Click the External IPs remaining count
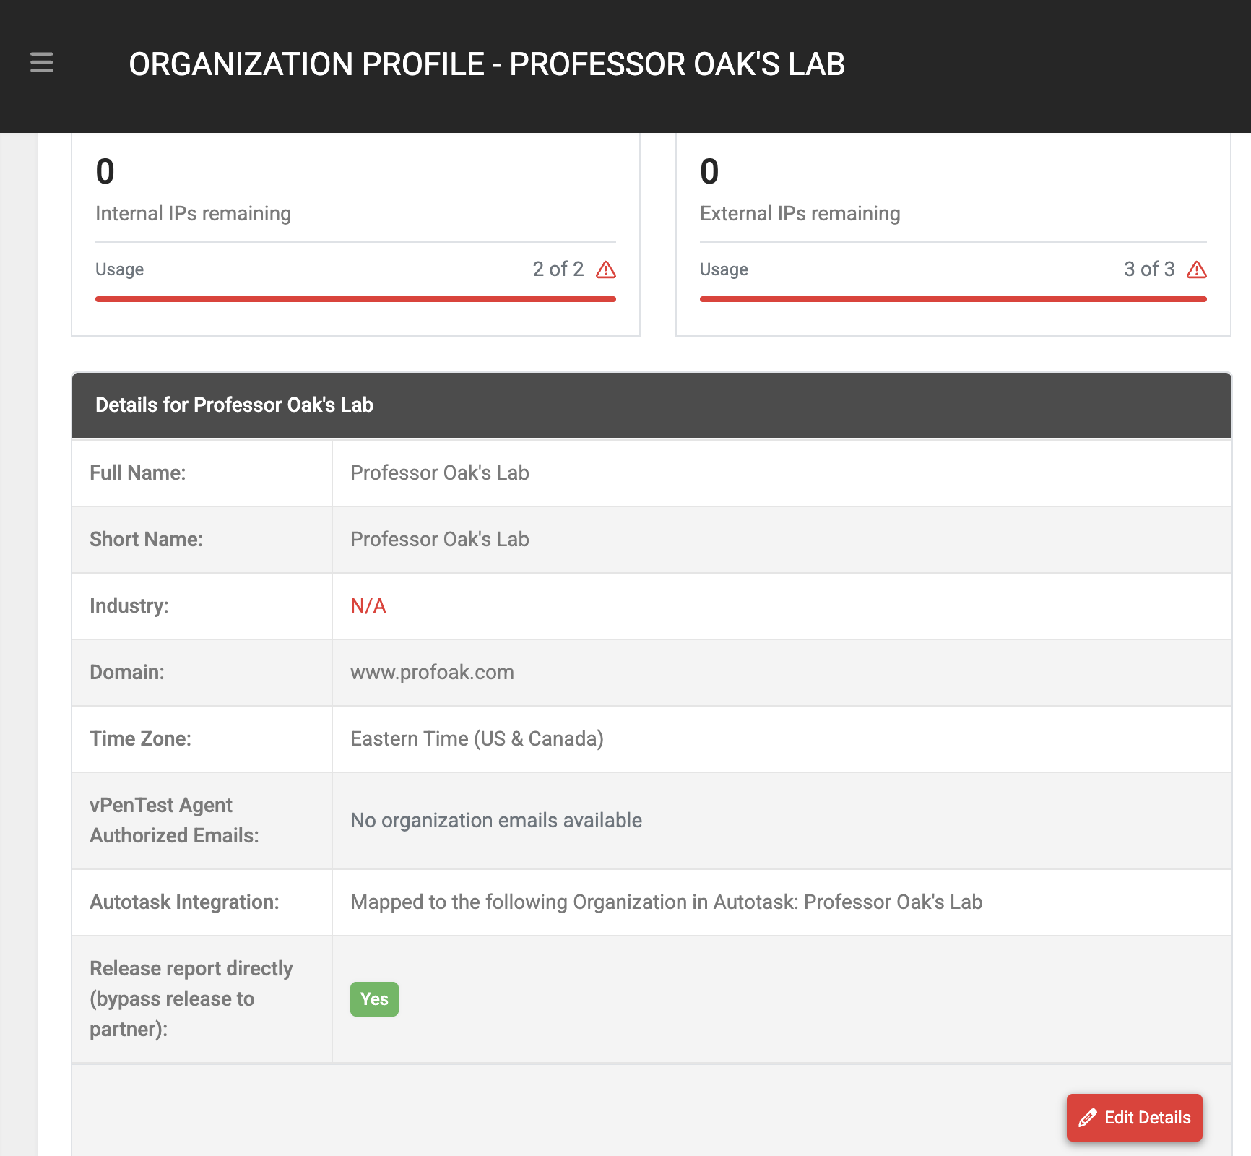The image size is (1251, 1156). tap(709, 172)
